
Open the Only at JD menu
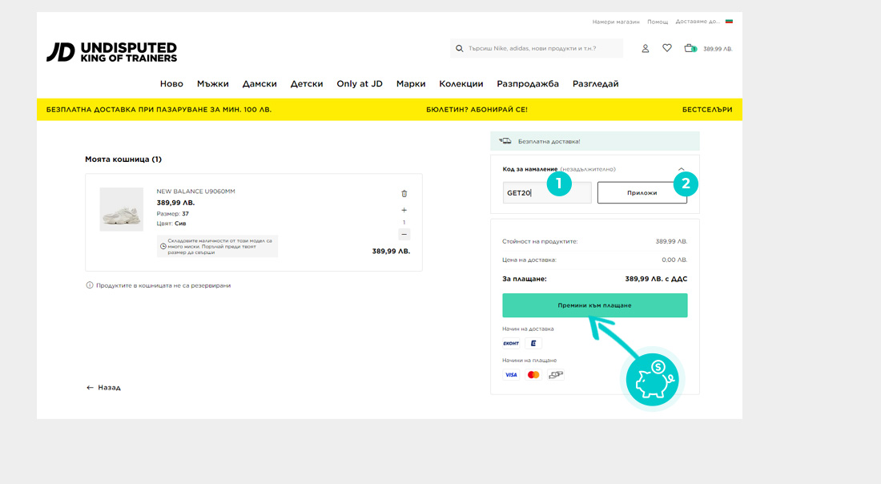(360, 84)
